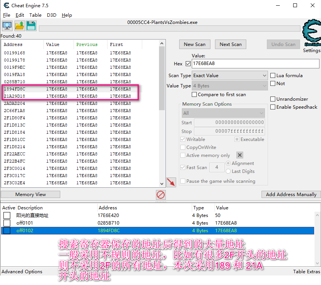Select result address 21A29D18
The height and width of the screenshot is (285, 321).
point(14,96)
